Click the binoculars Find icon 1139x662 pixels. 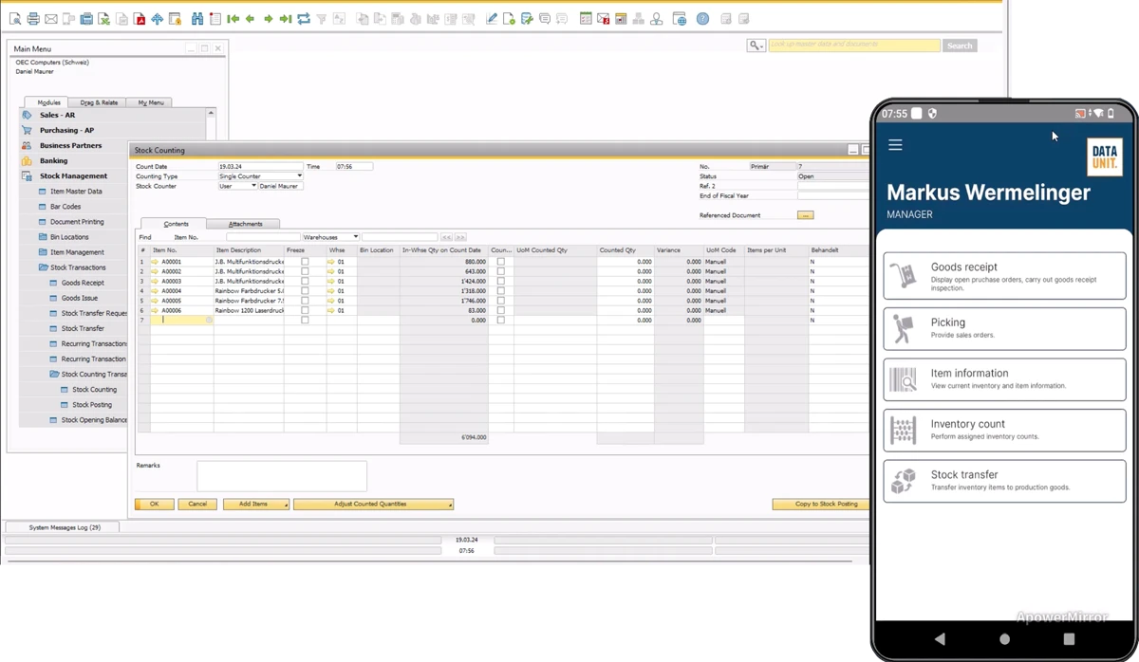pyautogui.click(x=197, y=19)
